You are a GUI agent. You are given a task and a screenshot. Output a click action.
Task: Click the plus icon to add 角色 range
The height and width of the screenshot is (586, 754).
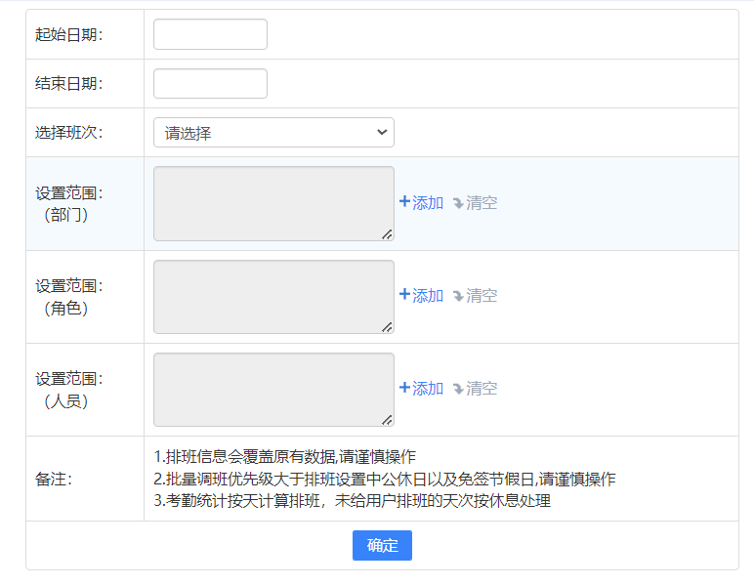(x=404, y=295)
